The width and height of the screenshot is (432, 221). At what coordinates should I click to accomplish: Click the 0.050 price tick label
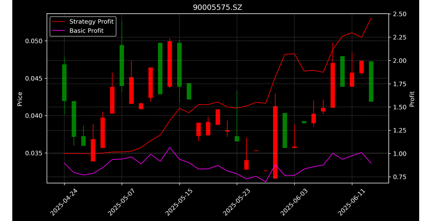pos(34,41)
